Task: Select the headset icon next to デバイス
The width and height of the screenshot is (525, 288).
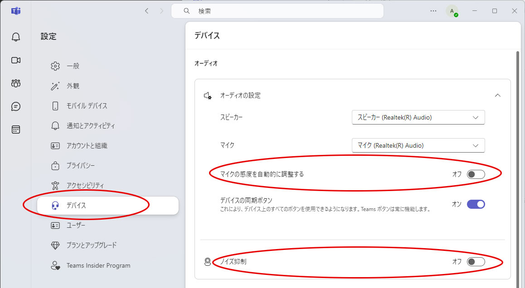Action: coord(56,205)
